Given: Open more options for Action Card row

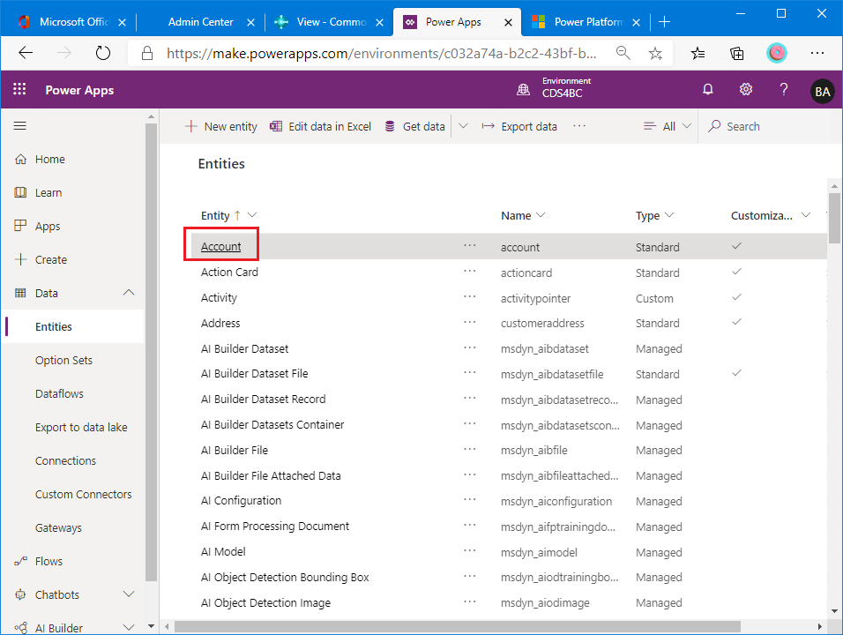Looking at the screenshot, I should point(470,272).
